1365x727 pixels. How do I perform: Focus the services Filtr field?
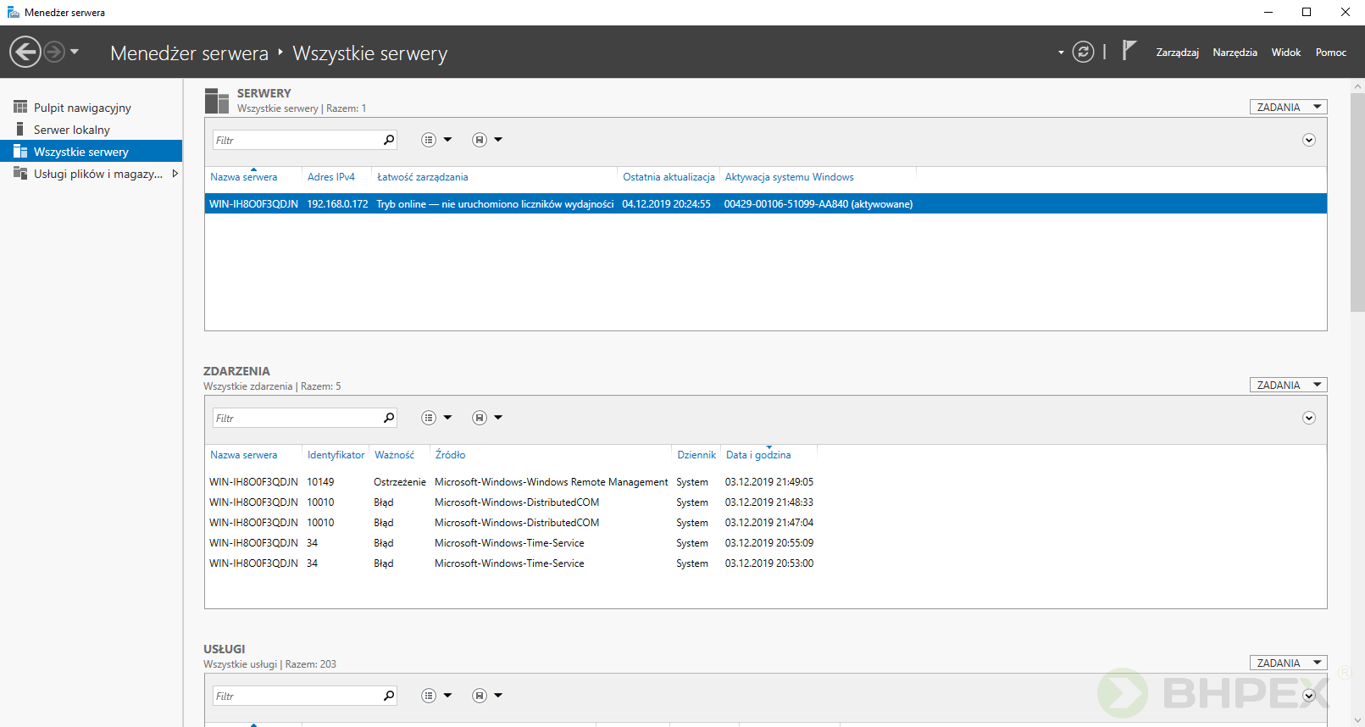pyautogui.click(x=297, y=696)
